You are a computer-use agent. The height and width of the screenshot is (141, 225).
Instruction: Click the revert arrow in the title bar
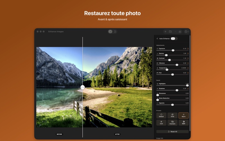click(115, 32)
